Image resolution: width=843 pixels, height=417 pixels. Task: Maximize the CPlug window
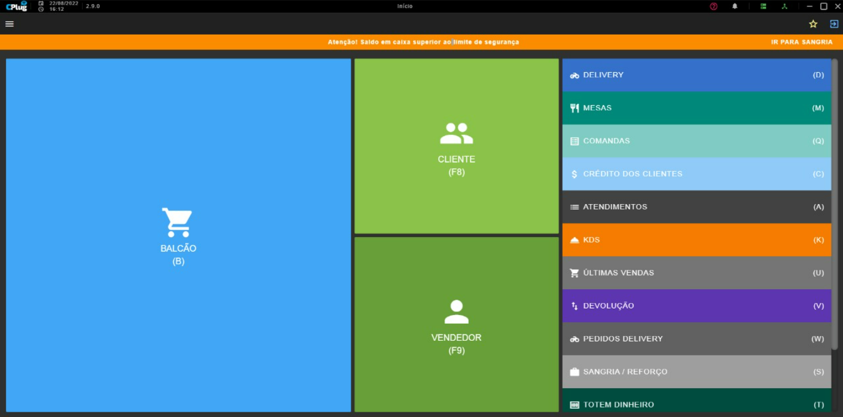tap(824, 6)
